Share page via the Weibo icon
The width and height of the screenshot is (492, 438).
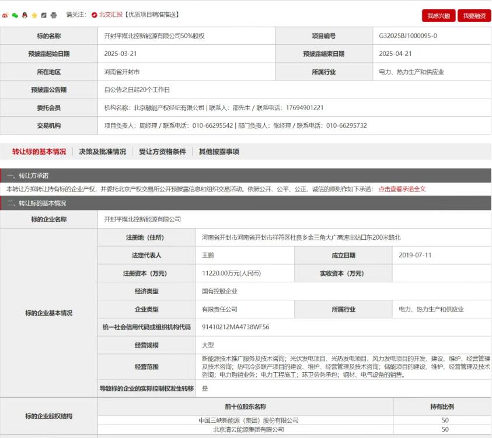tap(5, 15)
